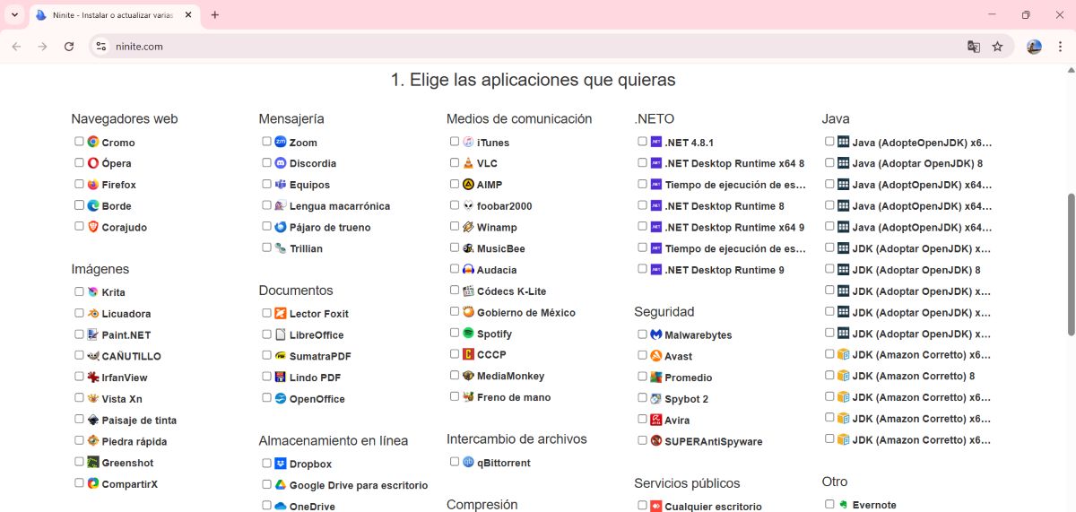The width and height of the screenshot is (1076, 512).
Task: Go back to previous page
Action: 16,47
